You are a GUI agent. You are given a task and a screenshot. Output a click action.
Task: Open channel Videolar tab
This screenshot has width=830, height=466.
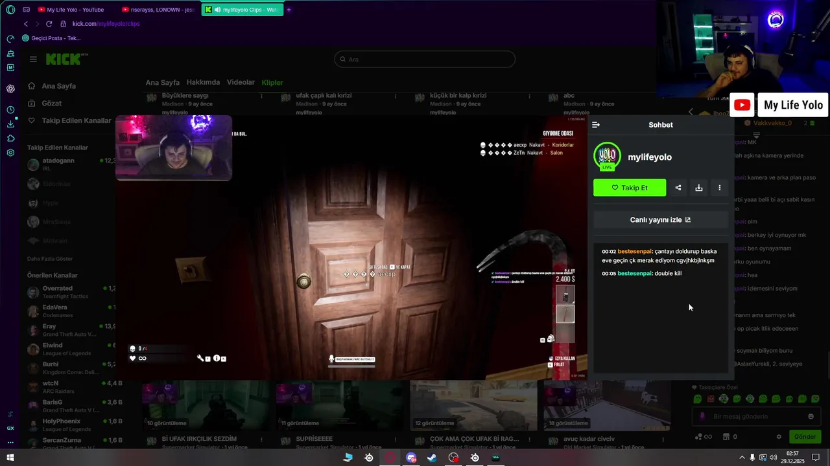pos(241,82)
